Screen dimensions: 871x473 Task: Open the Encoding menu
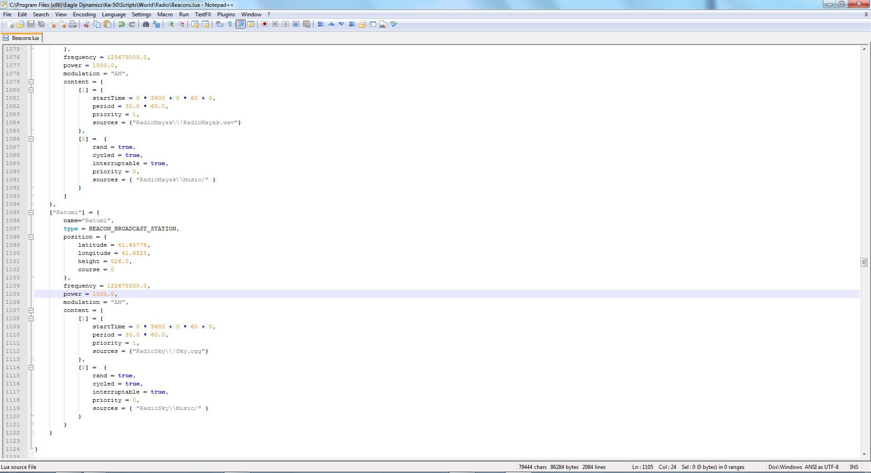84,15
